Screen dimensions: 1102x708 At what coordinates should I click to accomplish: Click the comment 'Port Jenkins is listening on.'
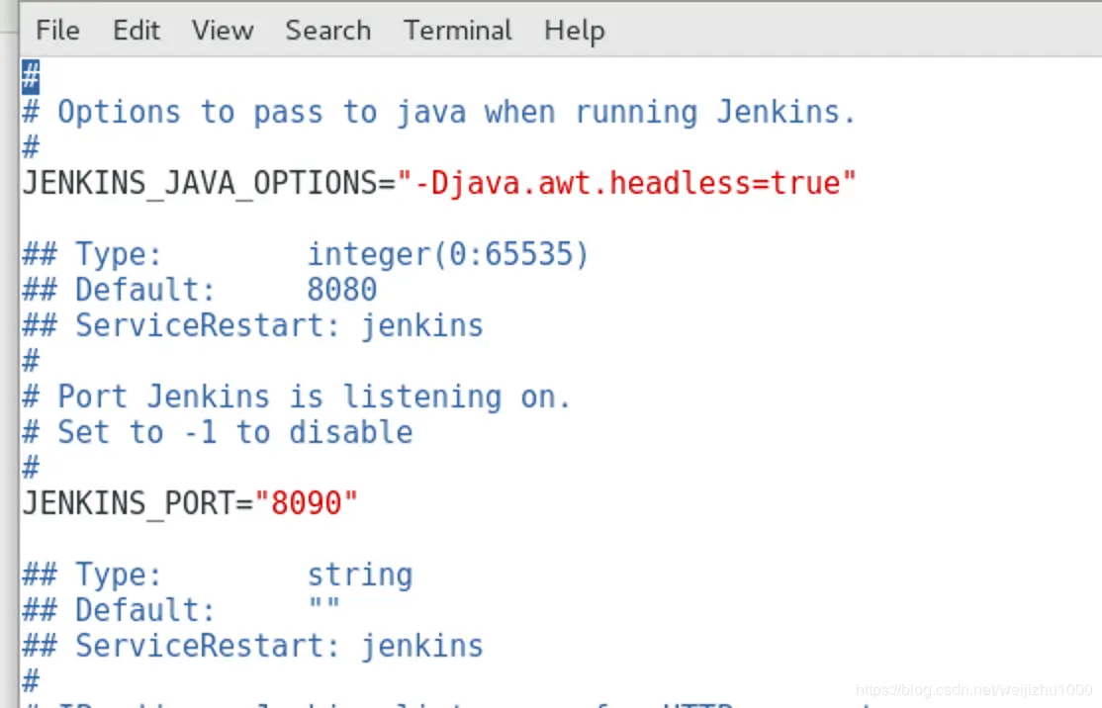[x=314, y=397]
